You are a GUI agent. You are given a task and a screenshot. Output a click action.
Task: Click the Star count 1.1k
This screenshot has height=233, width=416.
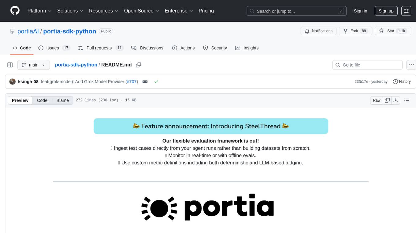pos(401,31)
